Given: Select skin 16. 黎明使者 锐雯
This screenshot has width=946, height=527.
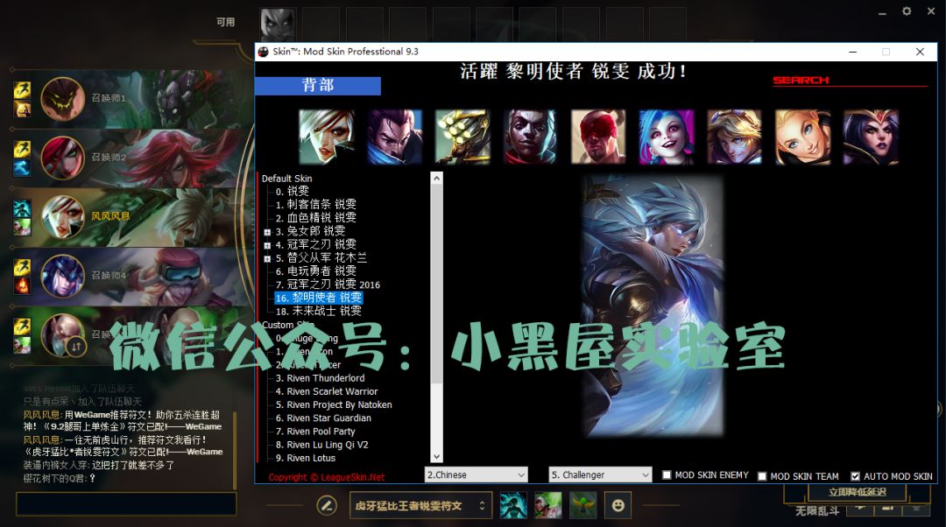Looking at the screenshot, I should coord(319,298).
